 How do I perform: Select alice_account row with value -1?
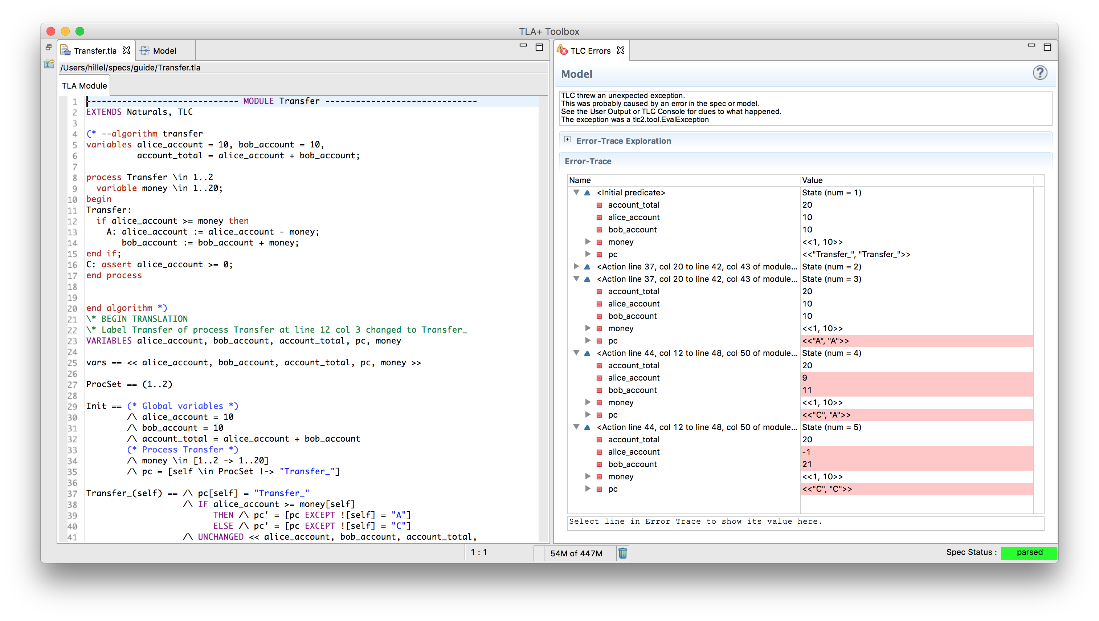point(634,451)
